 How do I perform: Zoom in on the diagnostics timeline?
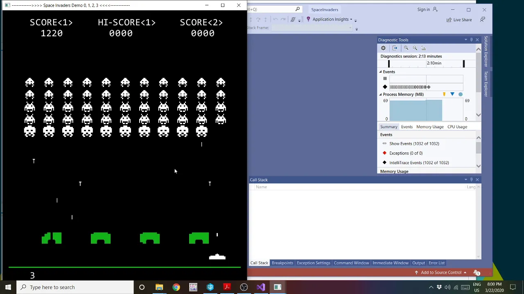click(406, 48)
